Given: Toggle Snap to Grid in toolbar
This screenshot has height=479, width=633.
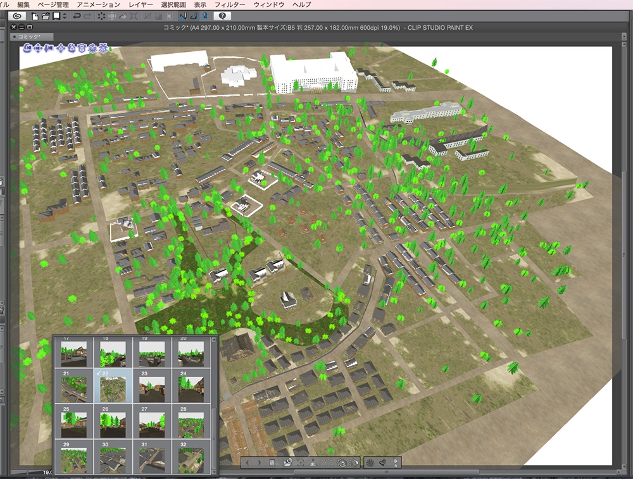Looking at the screenshot, I should (204, 16).
